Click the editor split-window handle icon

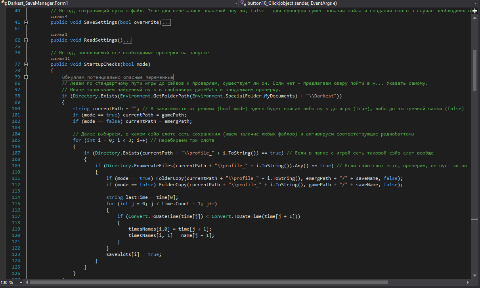coord(474,11)
